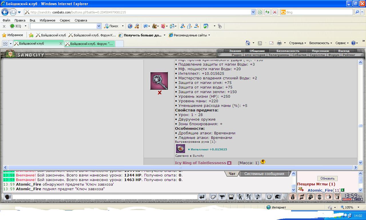The height and width of the screenshot is (220, 366).
Task: Expand the ICQ toolbar search combo box
Action: point(99,26)
